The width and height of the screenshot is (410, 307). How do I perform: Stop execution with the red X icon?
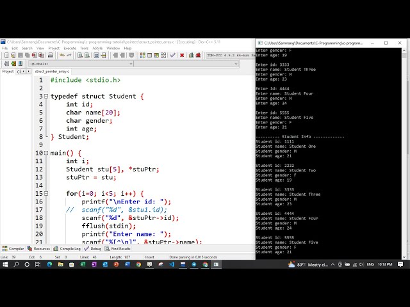click(182, 55)
